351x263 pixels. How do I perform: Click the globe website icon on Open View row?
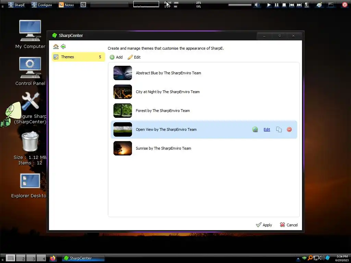point(255,129)
